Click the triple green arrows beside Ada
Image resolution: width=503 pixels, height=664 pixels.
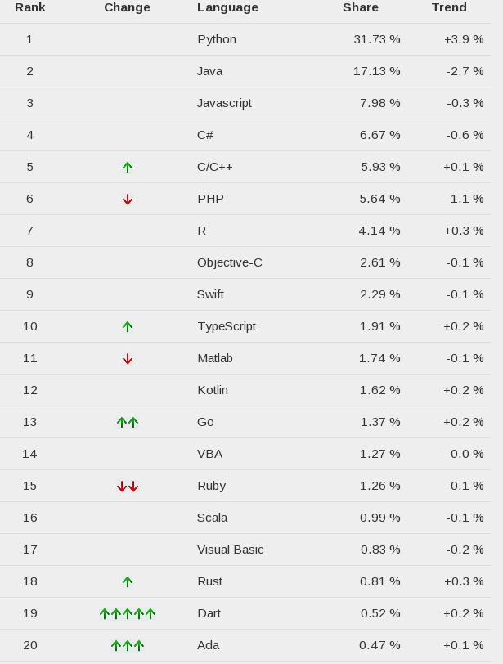point(128,645)
